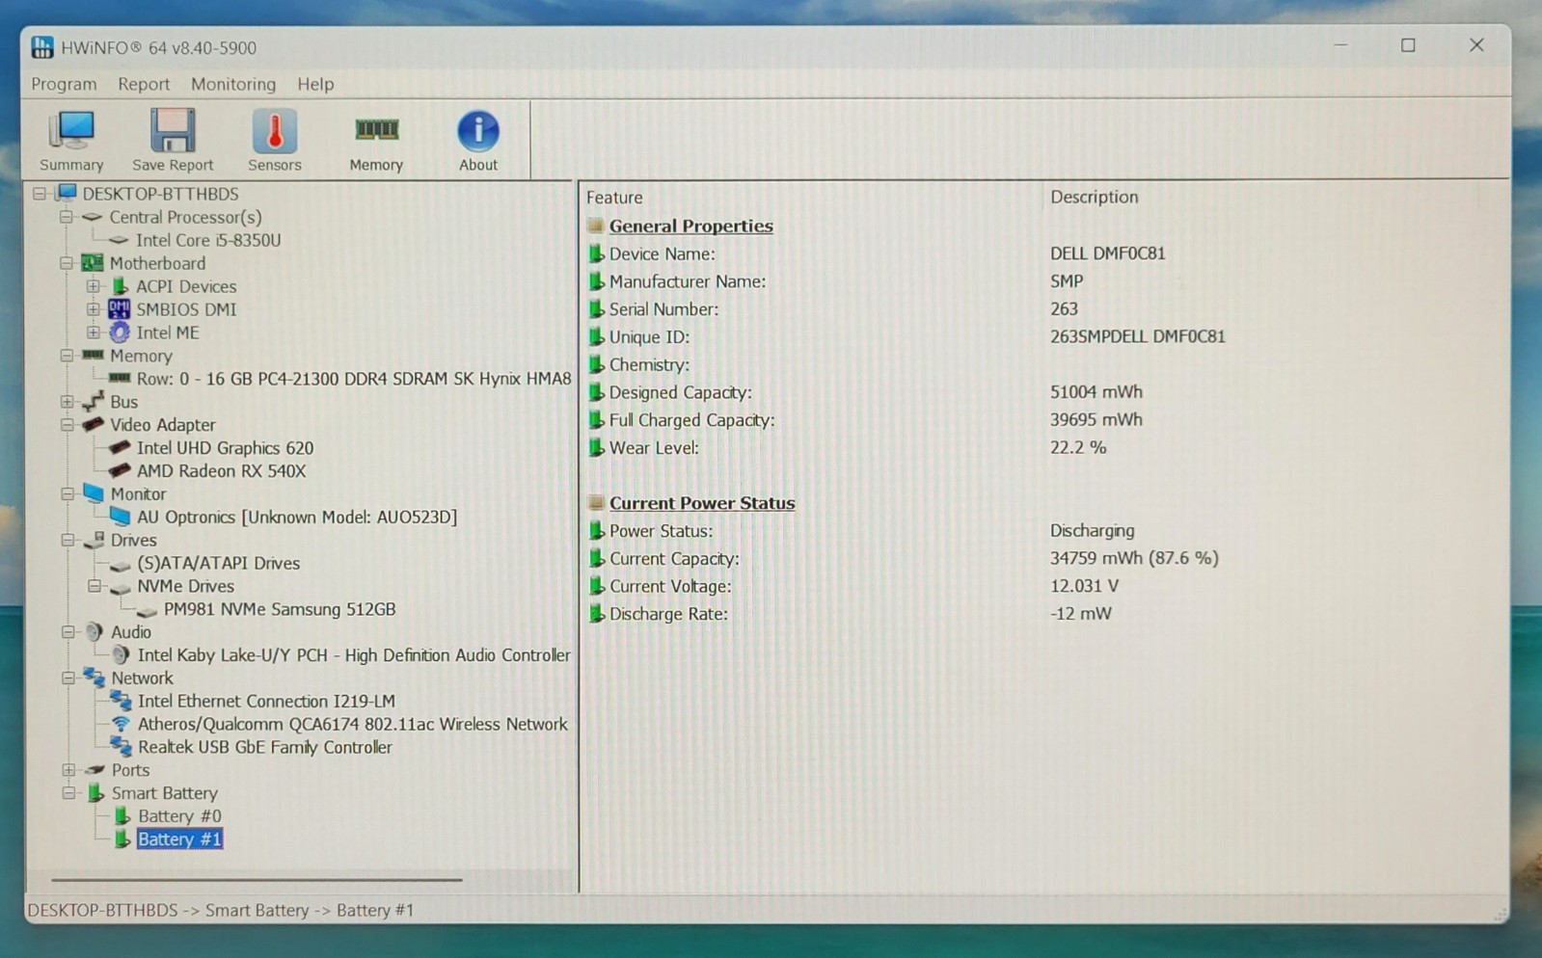Click the Network node icon
Image resolution: width=1542 pixels, height=958 pixels.
[x=95, y=678]
